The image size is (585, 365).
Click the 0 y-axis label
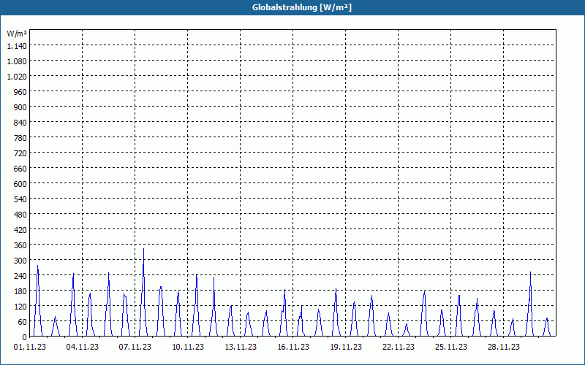coord(25,337)
